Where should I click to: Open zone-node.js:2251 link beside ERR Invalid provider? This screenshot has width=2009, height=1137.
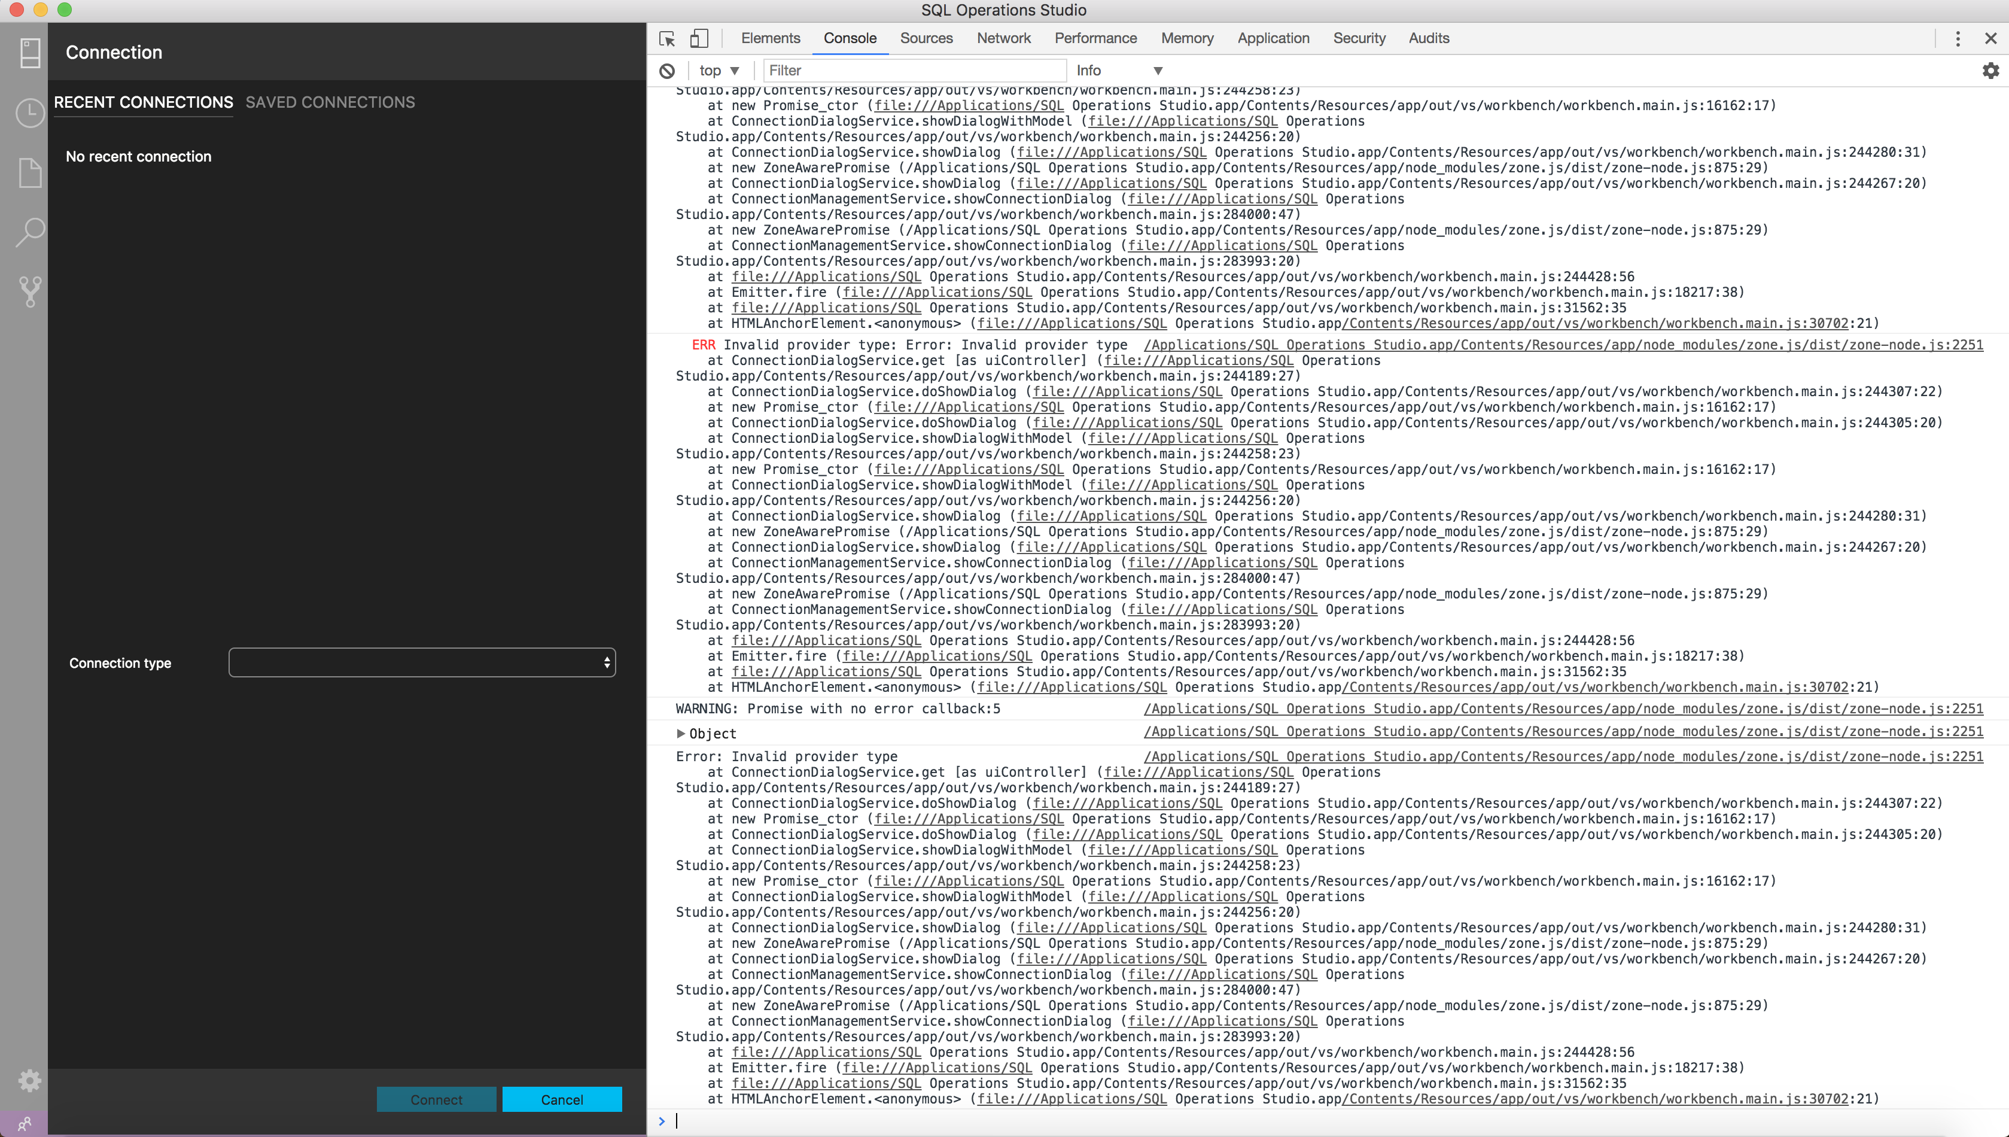[x=1563, y=345]
